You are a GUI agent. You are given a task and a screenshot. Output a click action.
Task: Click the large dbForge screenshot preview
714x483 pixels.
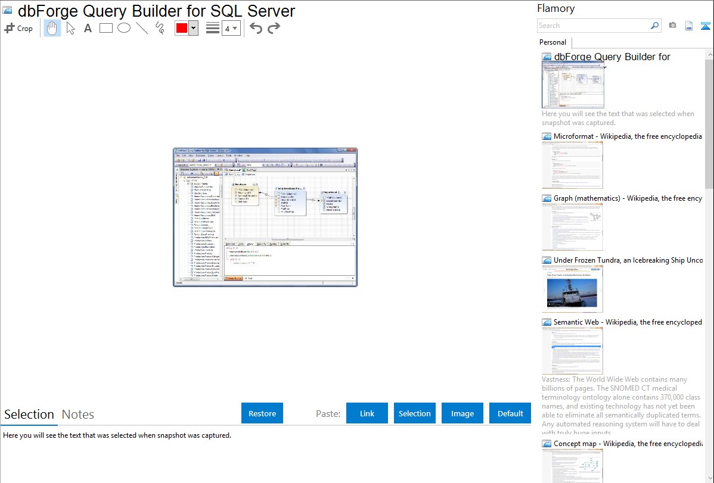tap(265, 217)
